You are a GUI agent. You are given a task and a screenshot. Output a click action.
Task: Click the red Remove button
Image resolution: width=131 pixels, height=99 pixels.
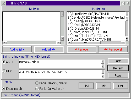[81, 49]
